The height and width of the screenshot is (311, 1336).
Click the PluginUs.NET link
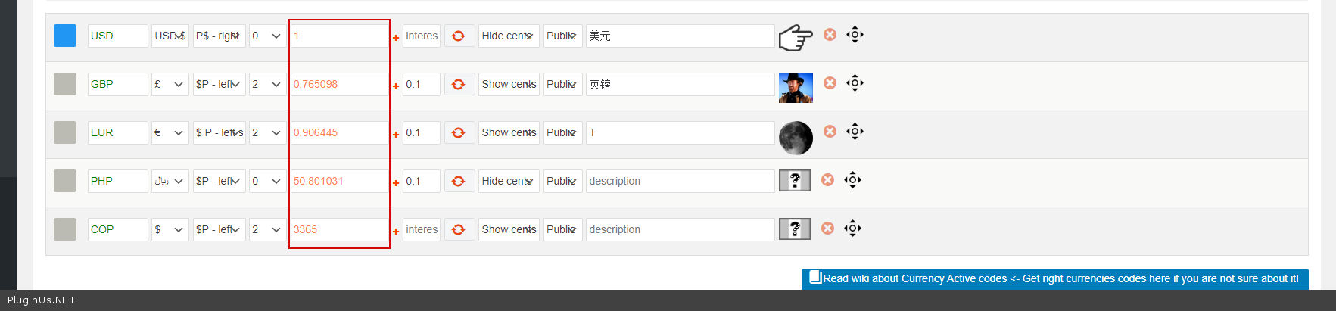click(x=42, y=300)
